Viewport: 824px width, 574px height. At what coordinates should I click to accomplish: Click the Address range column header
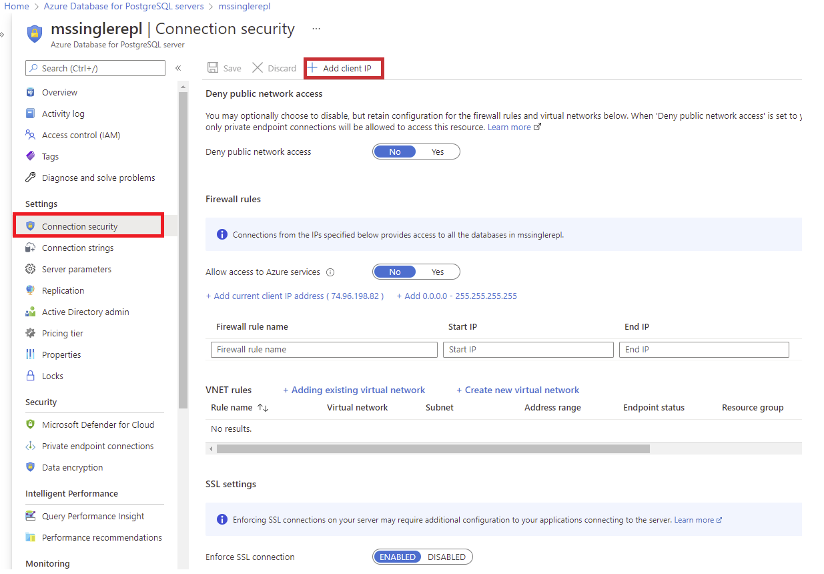(552, 408)
